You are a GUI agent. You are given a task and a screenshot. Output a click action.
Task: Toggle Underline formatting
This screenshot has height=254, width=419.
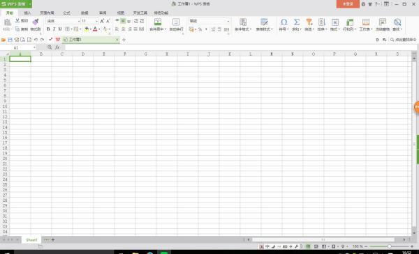(60, 29)
